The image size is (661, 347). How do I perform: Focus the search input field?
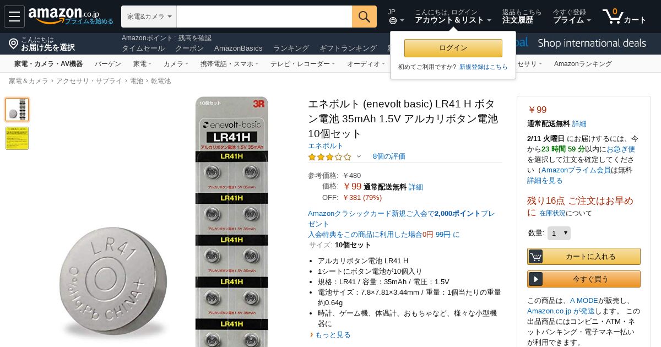(x=264, y=17)
